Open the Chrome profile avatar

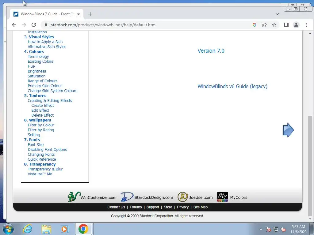[x=296, y=25]
